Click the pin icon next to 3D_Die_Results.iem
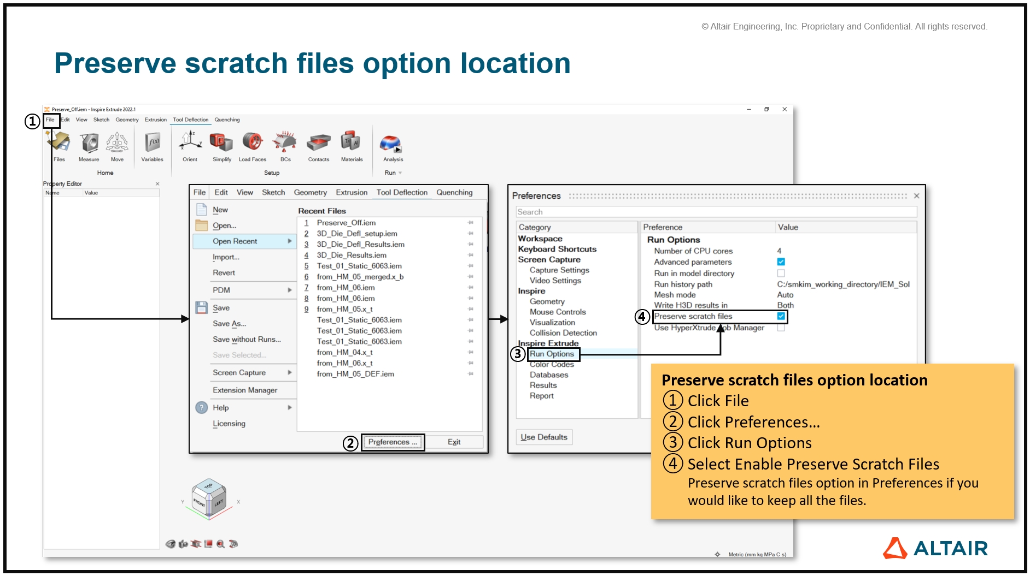1030x576 pixels. pos(471,255)
